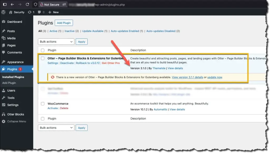The width and height of the screenshot is (270, 153).
Task: Click the Not Secure lock indicator
Action: click(50, 4)
